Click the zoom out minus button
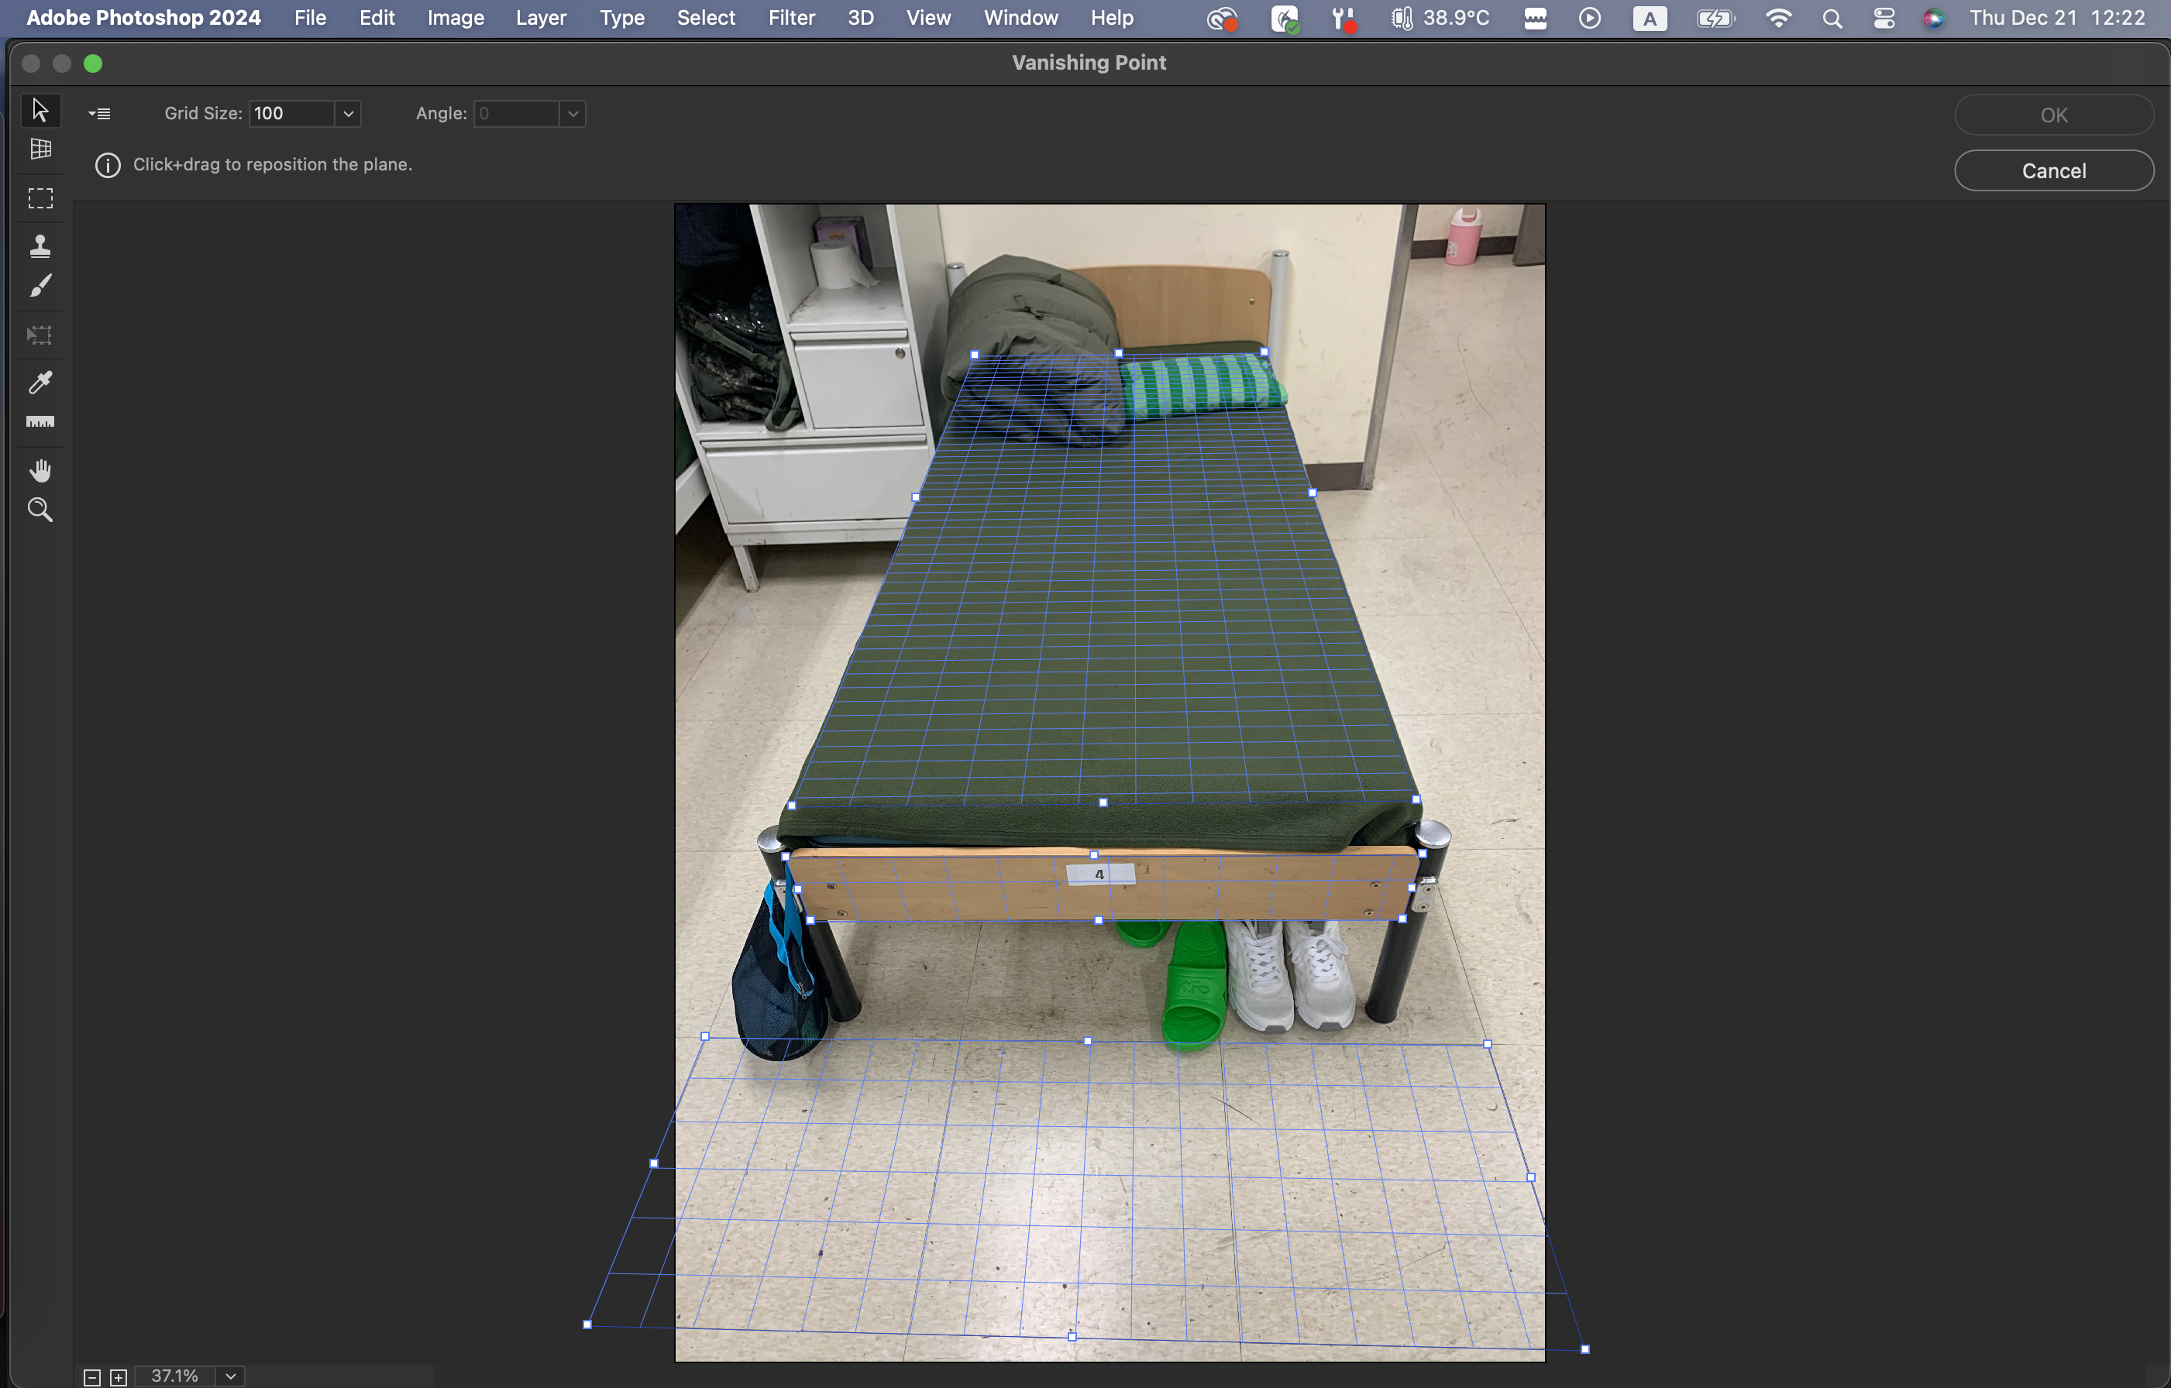 (x=91, y=1377)
